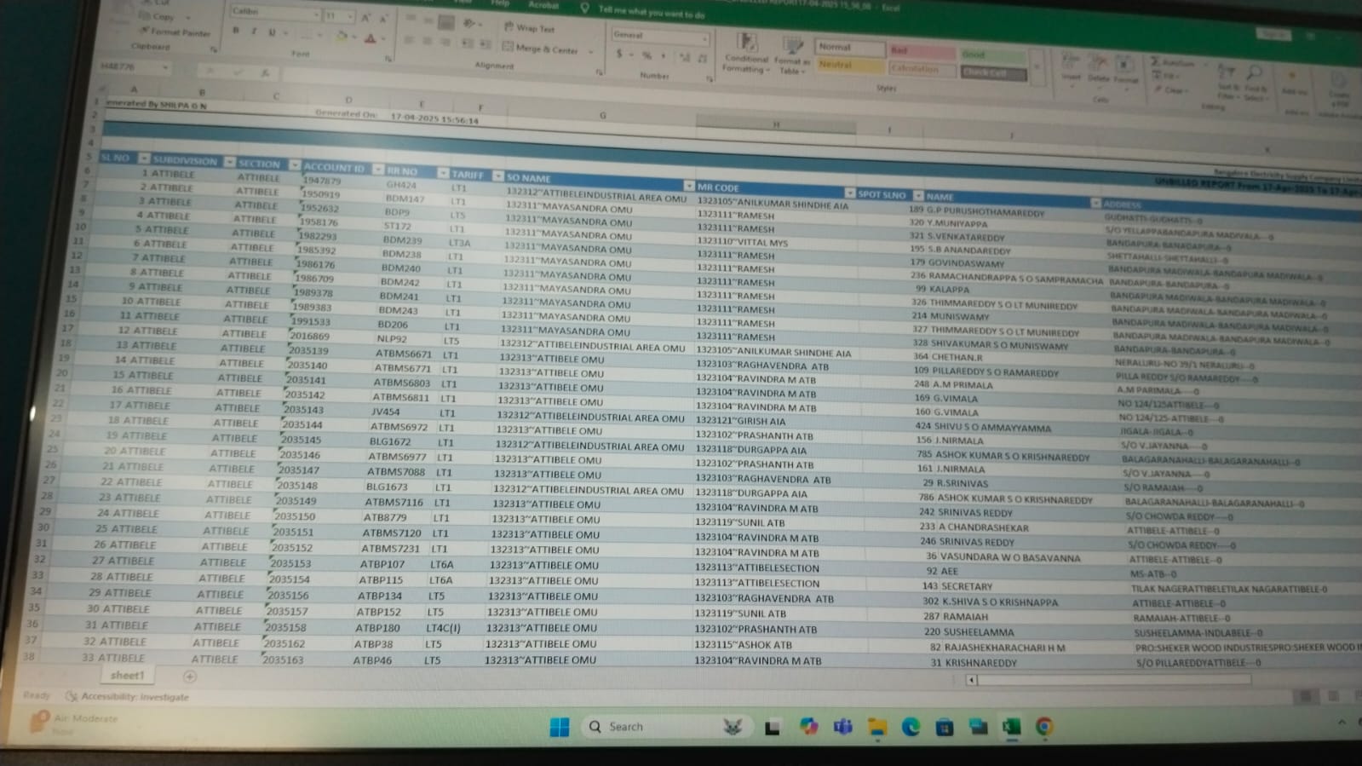Select the sheet1 worksheet tab

coord(127,675)
